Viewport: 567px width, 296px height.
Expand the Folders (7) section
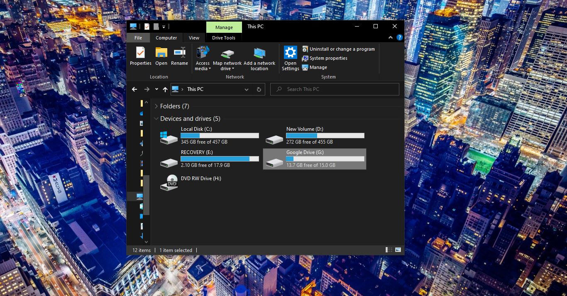coord(156,106)
